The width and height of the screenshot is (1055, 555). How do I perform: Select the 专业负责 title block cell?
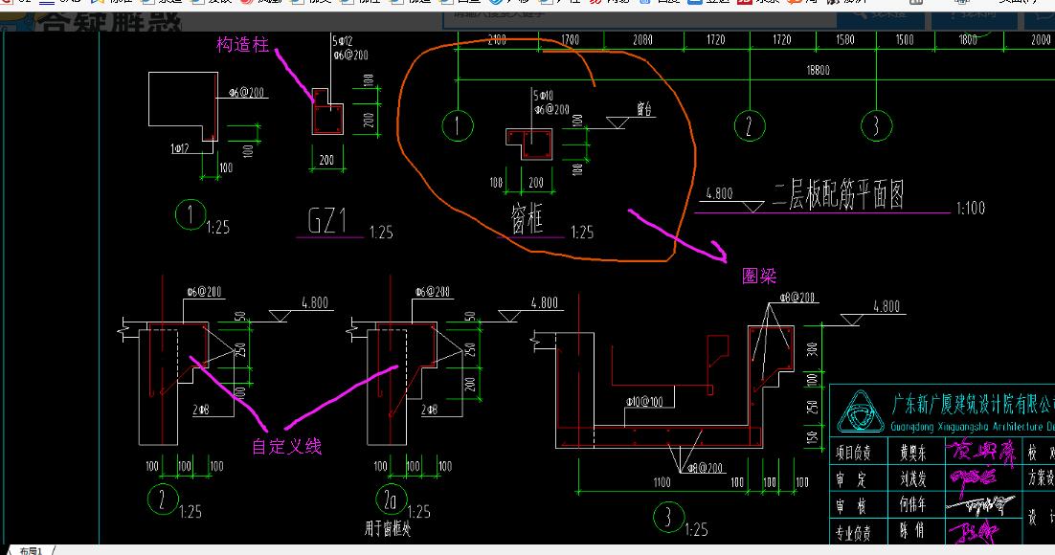coord(853,533)
